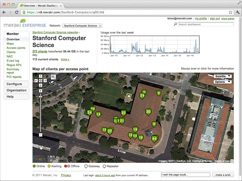Open the Privacy link in footer
This screenshot has height=181, width=242.
point(66,175)
